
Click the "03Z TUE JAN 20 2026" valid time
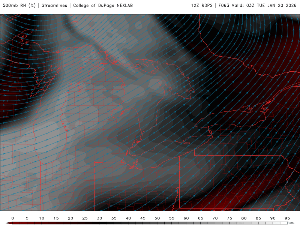(x=271, y=5)
